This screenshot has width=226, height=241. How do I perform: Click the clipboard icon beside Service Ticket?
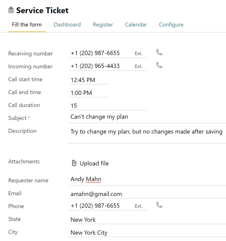(x=11, y=10)
